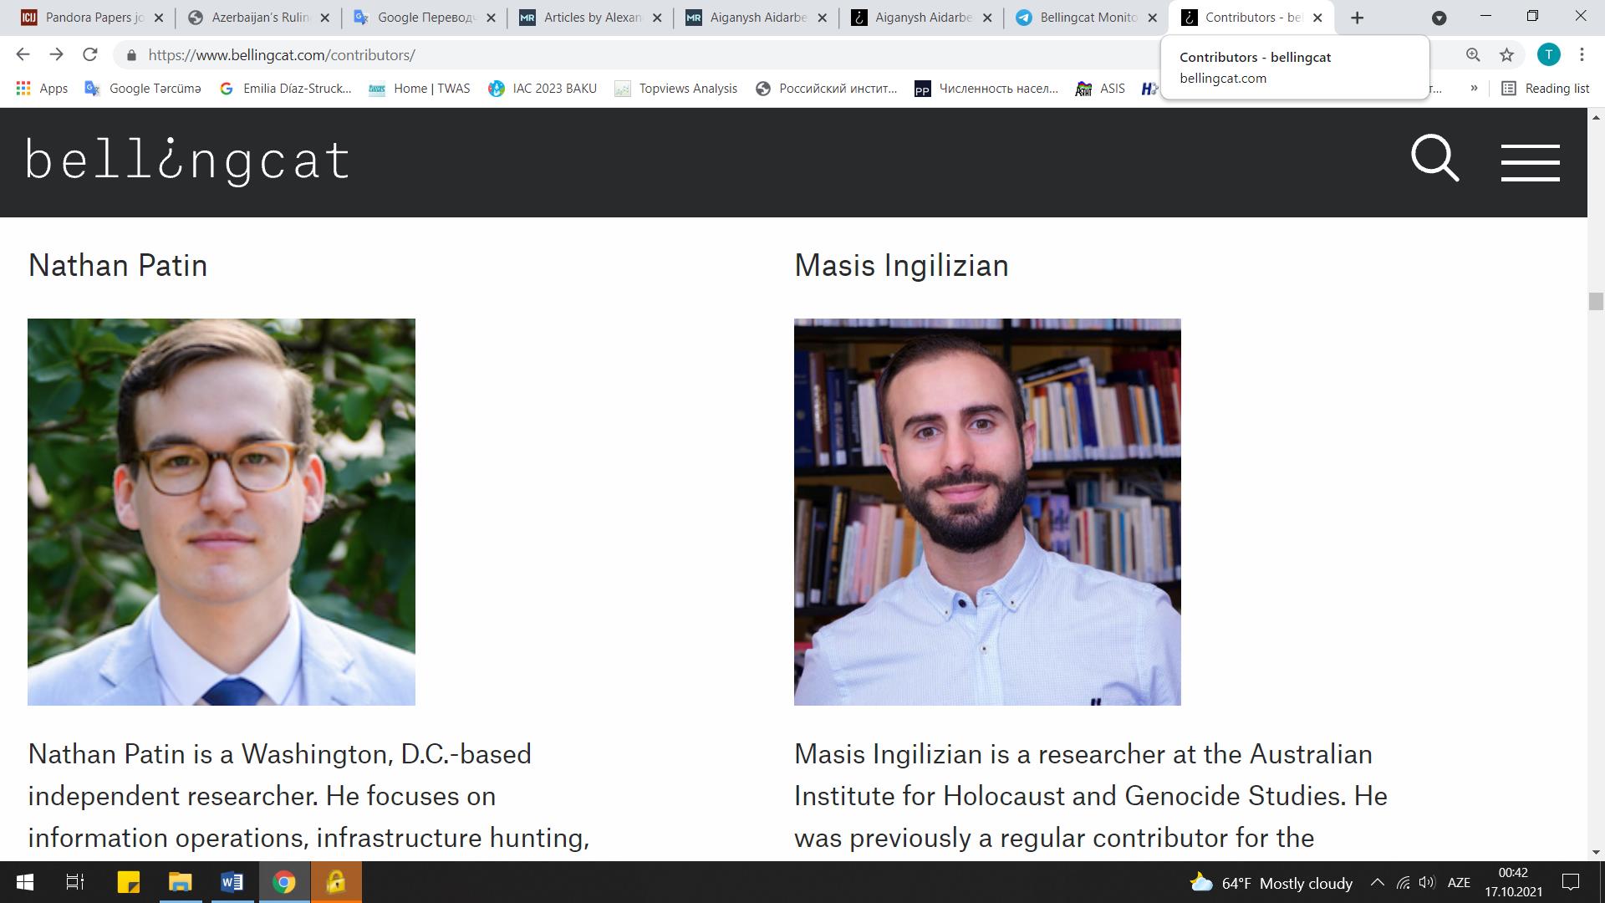The width and height of the screenshot is (1605, 903).
Task: Bookmark this page with the star icon
Action: click(x=1506, y=55)
